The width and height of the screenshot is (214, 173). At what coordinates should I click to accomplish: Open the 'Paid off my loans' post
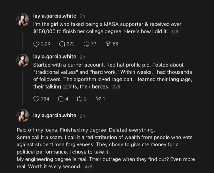coord(103,148)
